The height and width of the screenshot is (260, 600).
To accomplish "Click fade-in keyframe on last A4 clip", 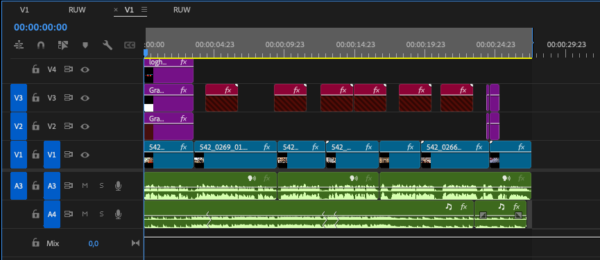I will [483, 215].
